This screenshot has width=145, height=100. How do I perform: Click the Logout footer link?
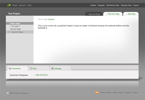(x=135, y=93)
